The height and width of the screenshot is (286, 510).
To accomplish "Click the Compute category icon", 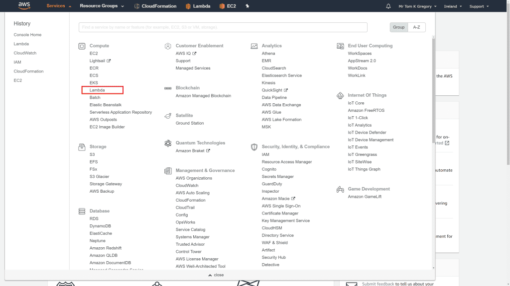I will click(82, 46).
